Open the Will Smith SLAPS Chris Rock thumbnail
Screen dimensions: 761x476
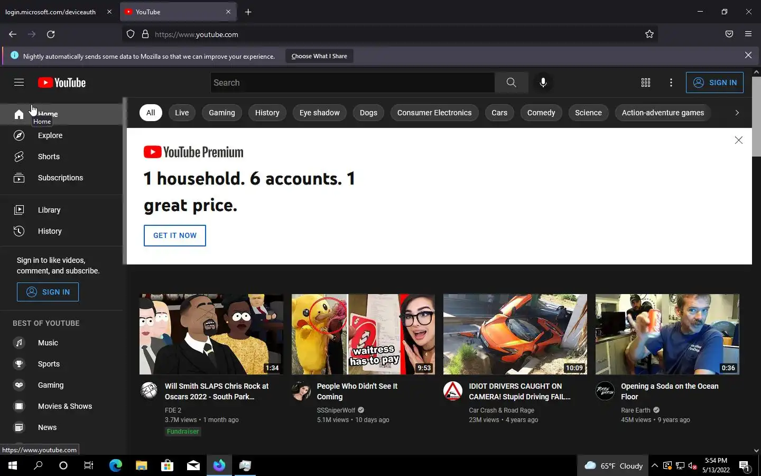[211, 334]
